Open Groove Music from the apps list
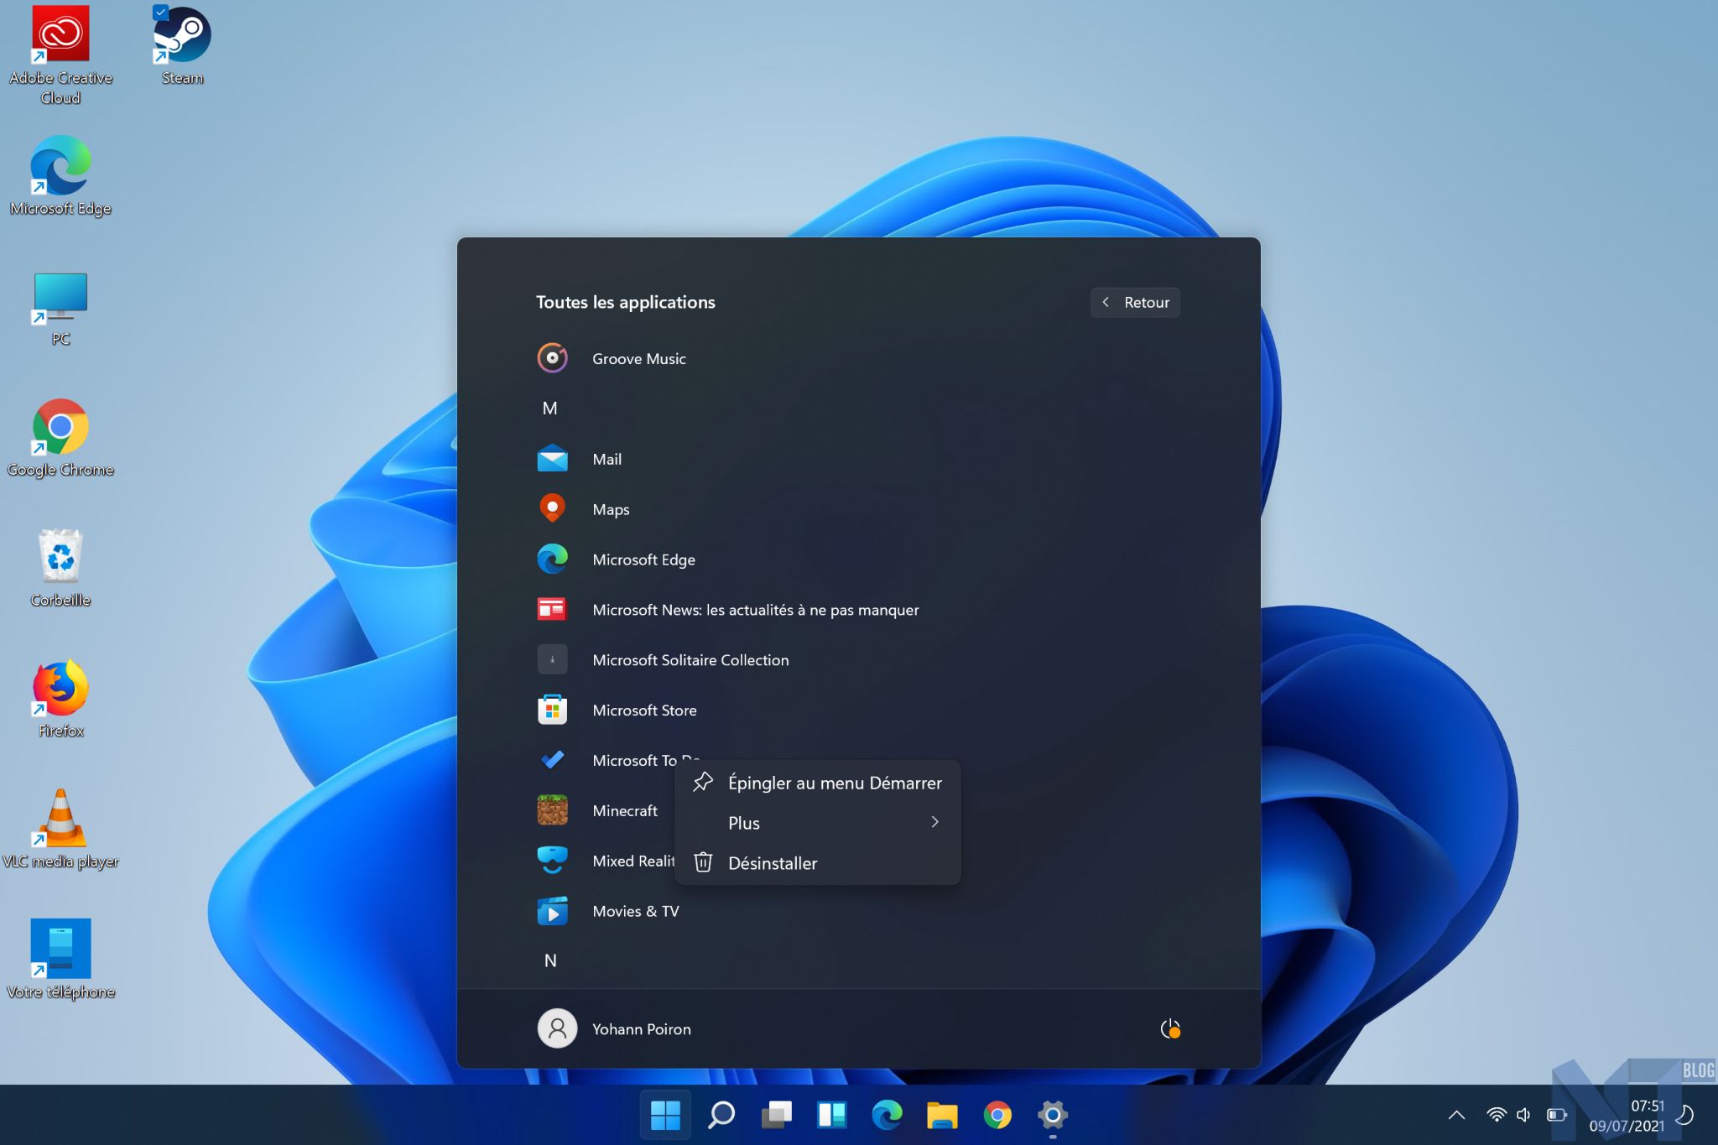 pyautogui.click(x=639, y=358)
